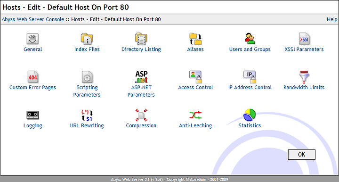The image size is (339, 182).
Task: Open the IP Address Control padlock icon
Action: tap(250, 77)
